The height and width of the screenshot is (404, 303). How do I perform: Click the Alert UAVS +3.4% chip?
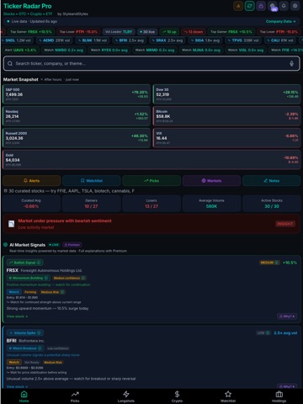20,50
